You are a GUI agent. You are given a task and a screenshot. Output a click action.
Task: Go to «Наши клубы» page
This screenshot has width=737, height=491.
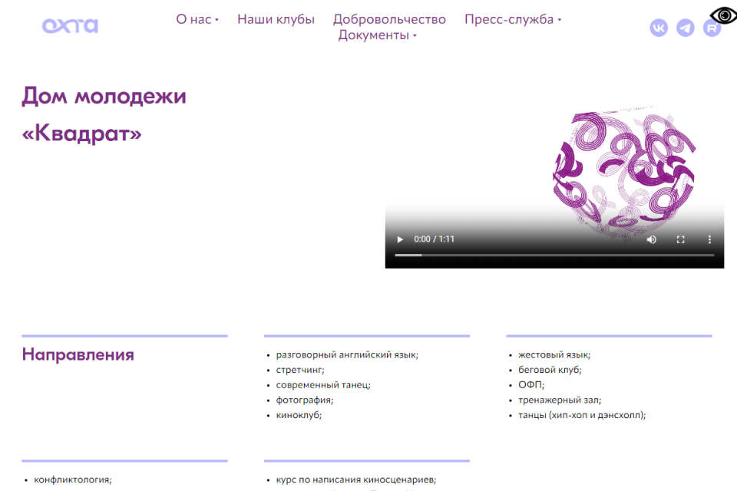276,19
